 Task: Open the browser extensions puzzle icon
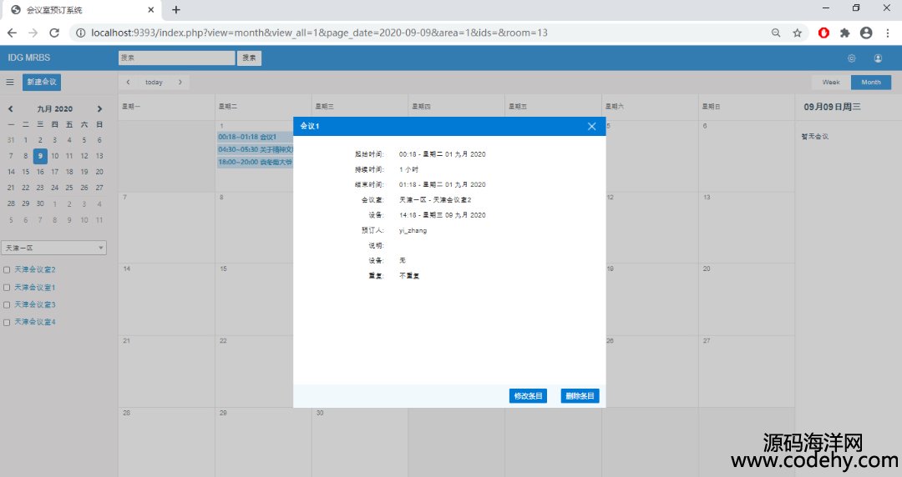pos(844,33)
